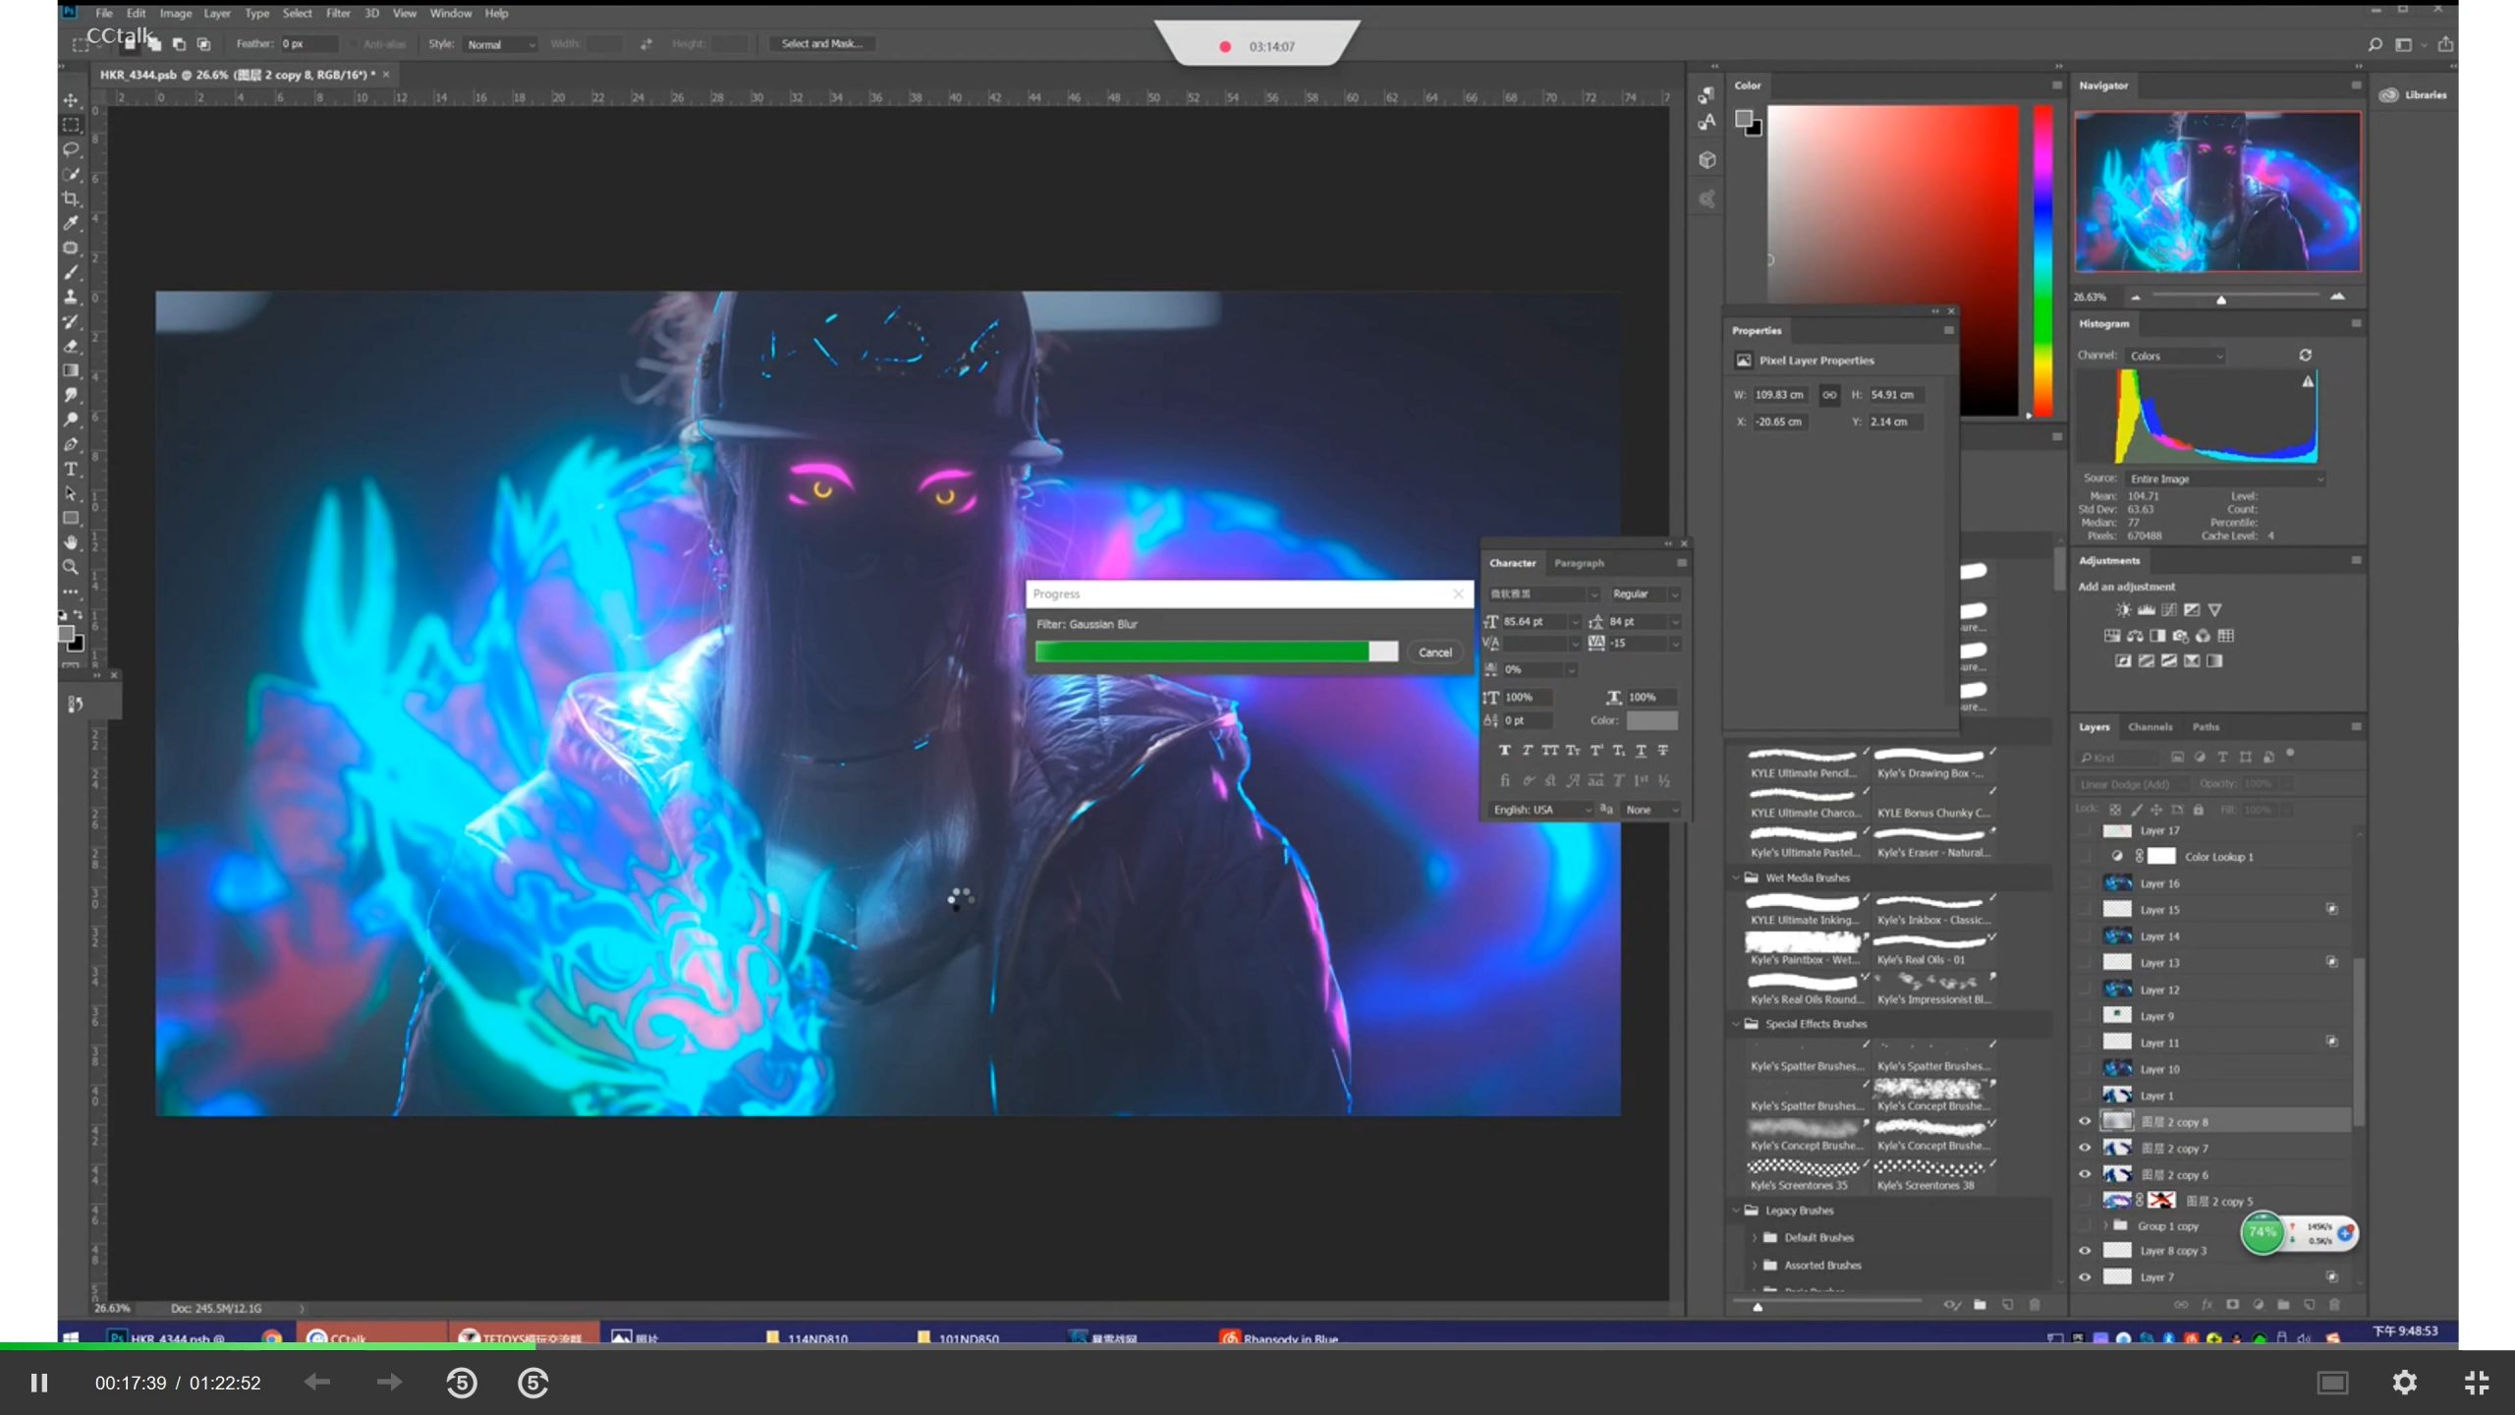The width and height of the screenshot is (2515, 1415).
Task: Open the Libraries panel button
Action: pos(2414,94)
